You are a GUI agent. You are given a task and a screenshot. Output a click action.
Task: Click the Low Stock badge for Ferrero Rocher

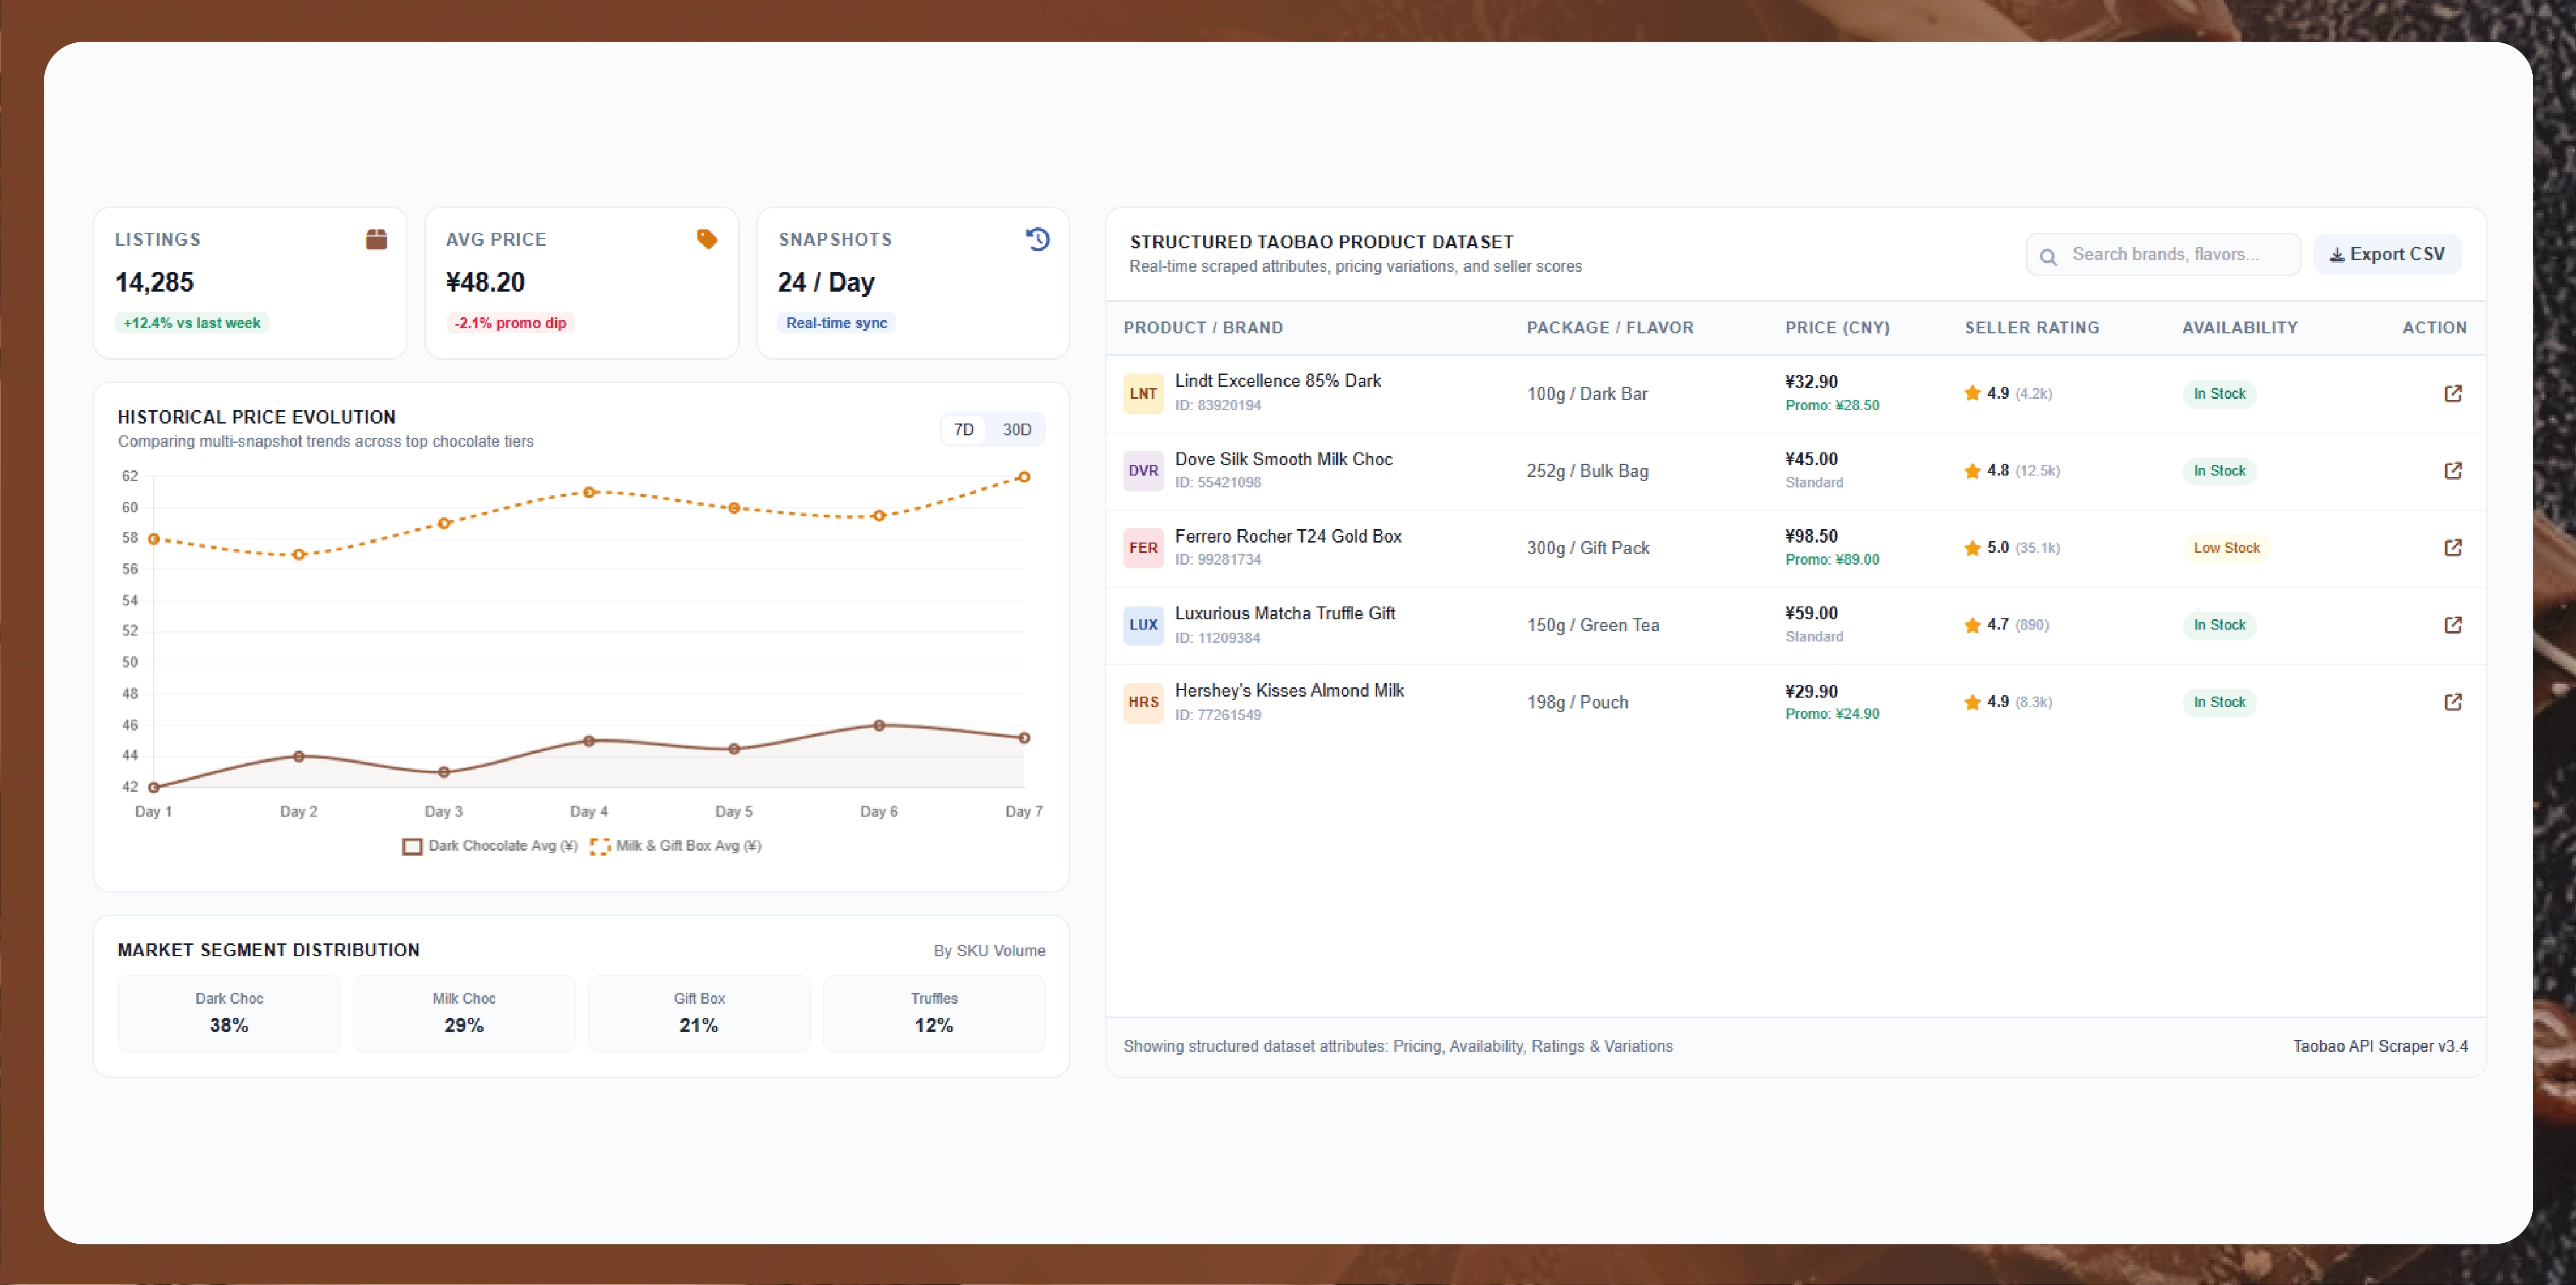2226,547
